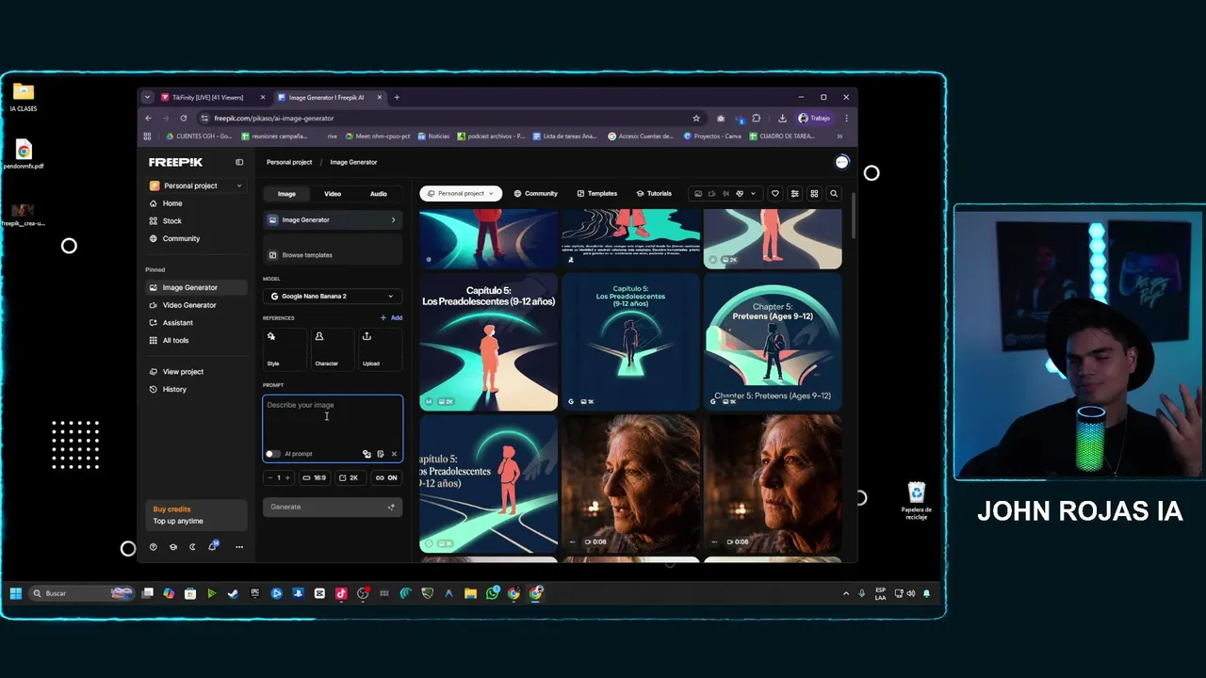1206x678 pixels.
Task: Open the Proyectos - Canva bookmark
Action: pyautogui.click(x=713, y=137)
